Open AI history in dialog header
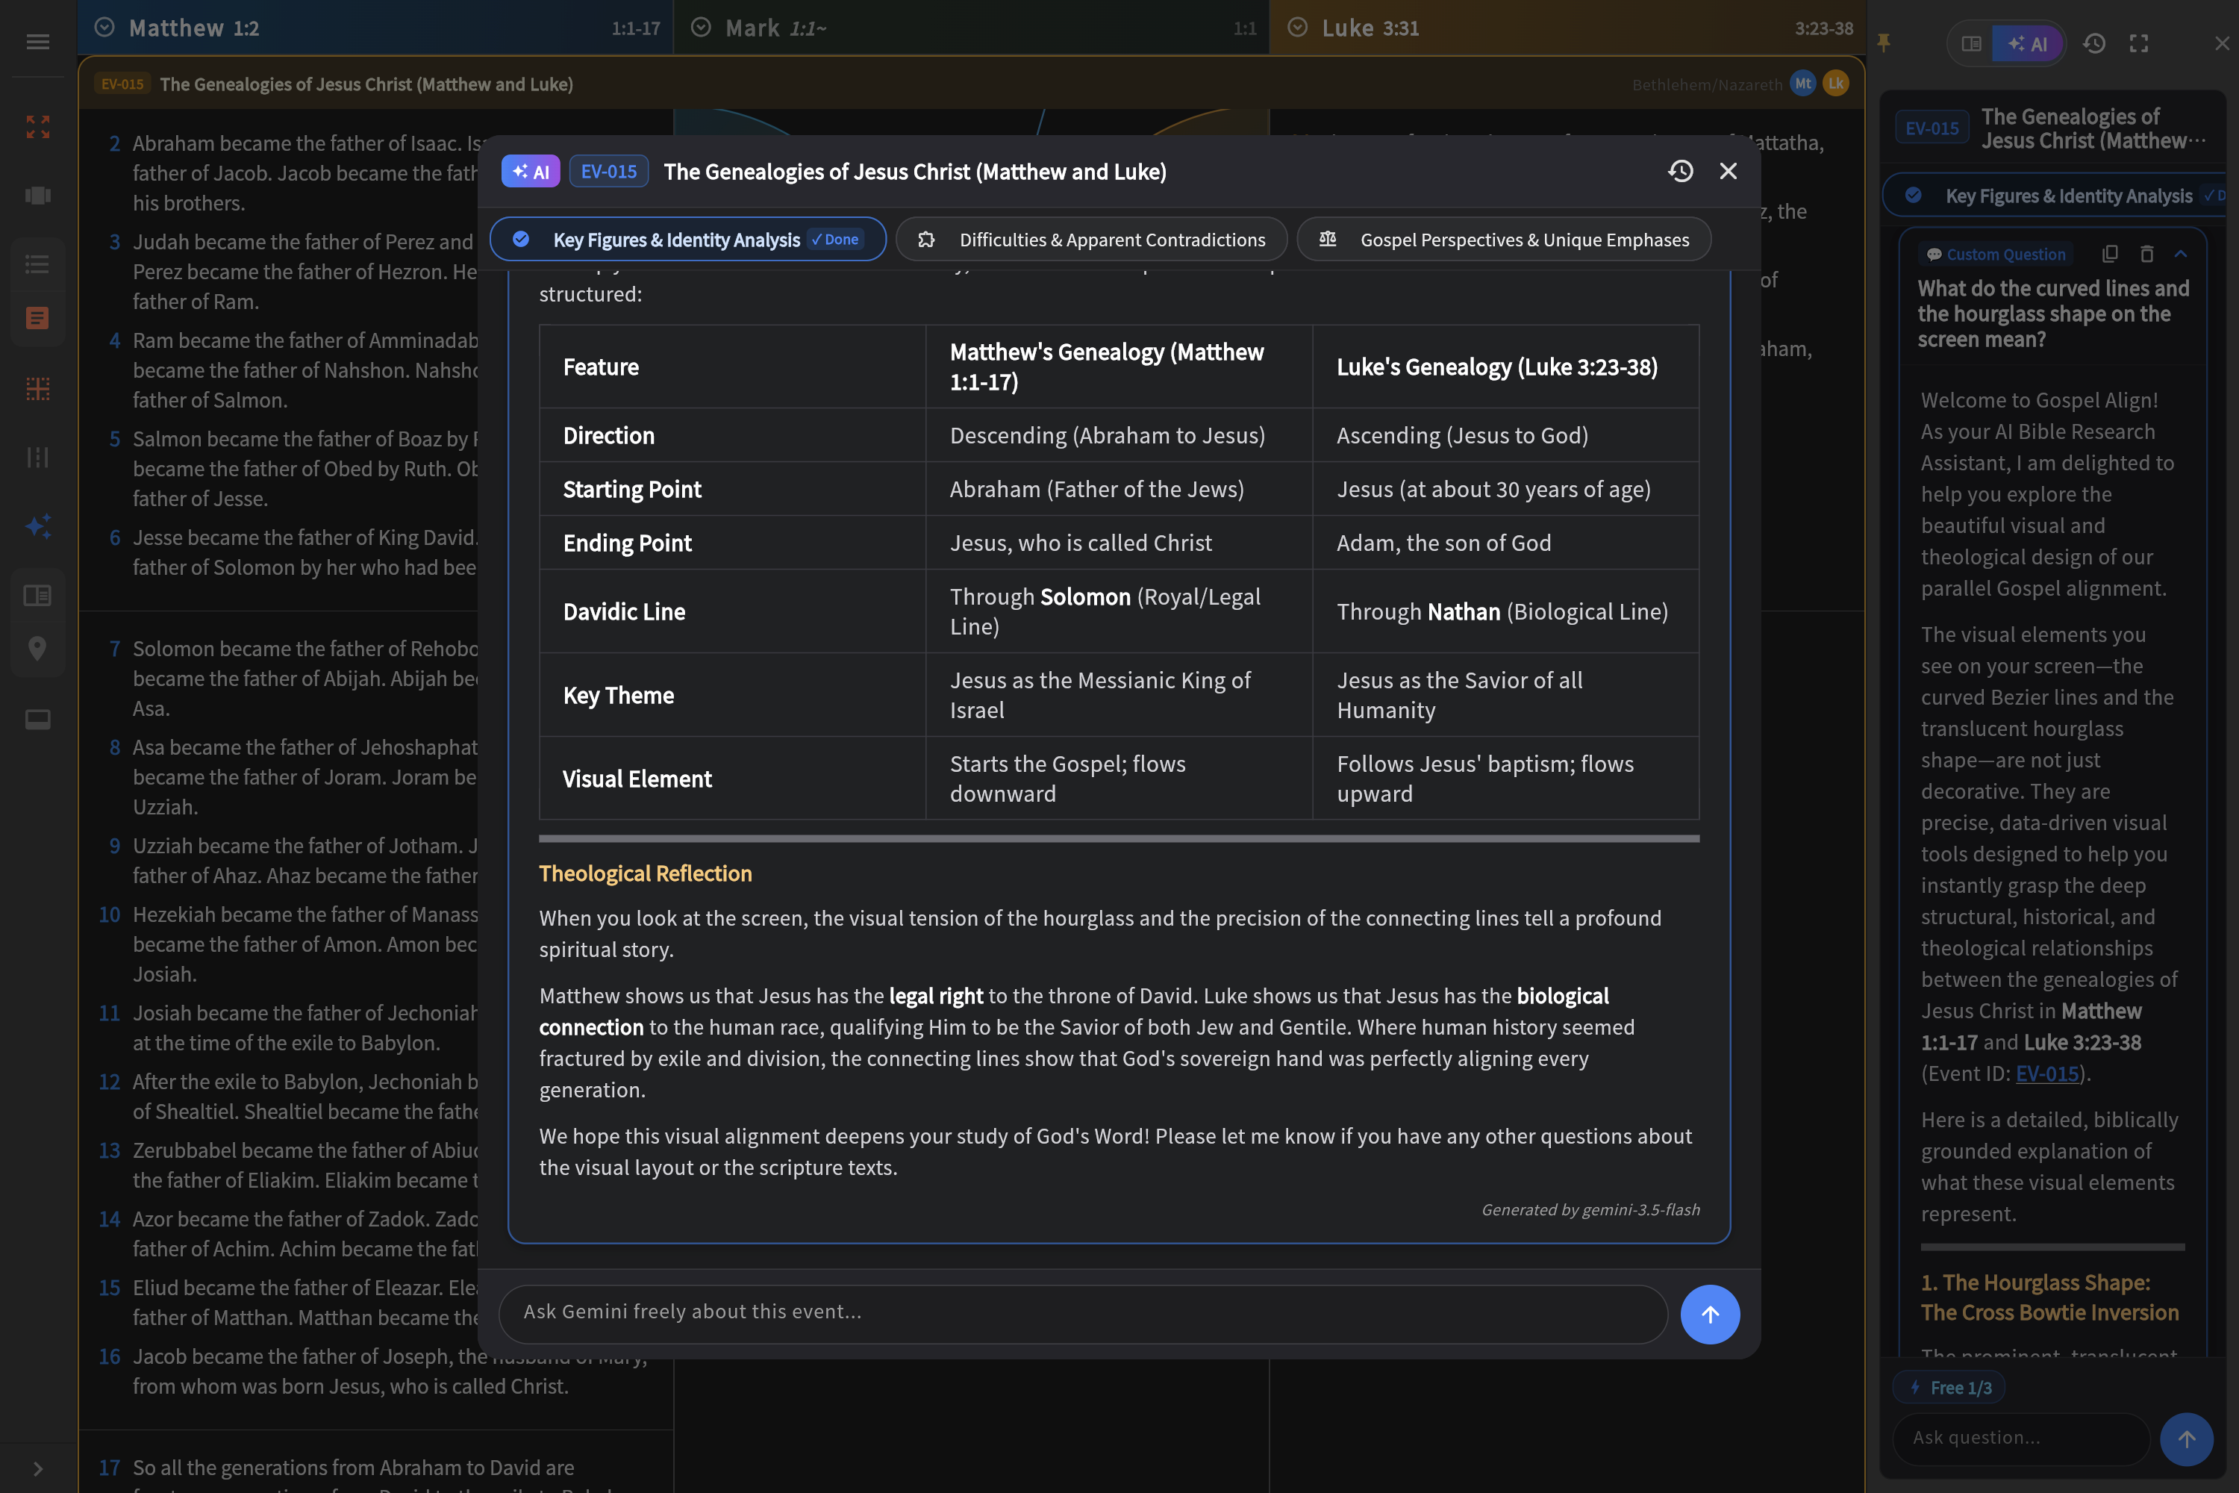This screenshot has height=1493, width=2239. point(1680,170)
